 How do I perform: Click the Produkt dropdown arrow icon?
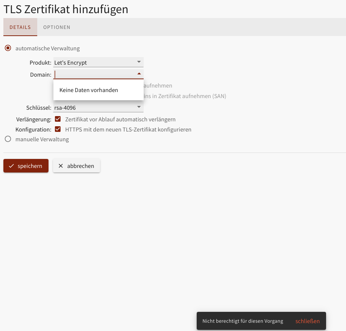click(x=139, y=62)
